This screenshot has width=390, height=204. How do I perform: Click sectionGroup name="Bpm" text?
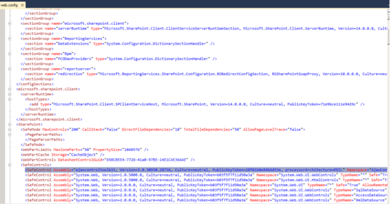click(48, 54)
